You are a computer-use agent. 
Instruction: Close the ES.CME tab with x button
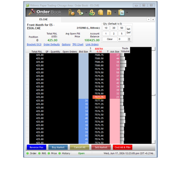point(153,20)
